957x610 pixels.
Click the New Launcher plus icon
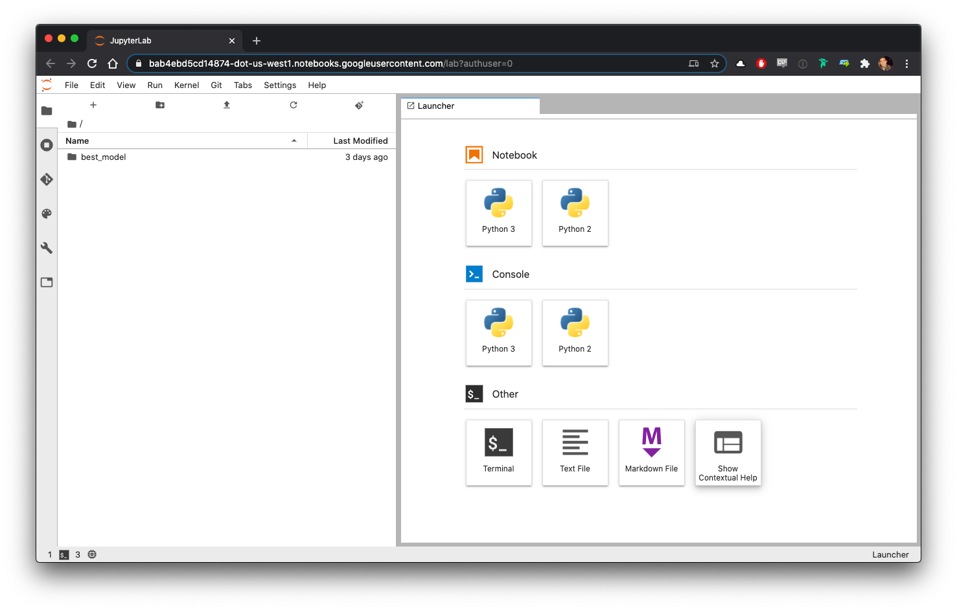[93, 105]
